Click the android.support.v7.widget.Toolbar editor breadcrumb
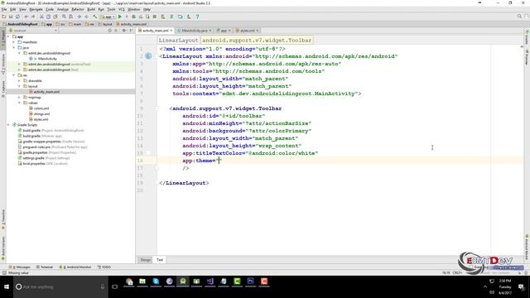The width and height of the screenshot is (530, 298). click(257, 41)
